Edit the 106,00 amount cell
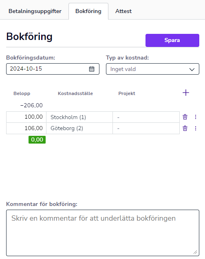This screenshot has height=259, width=205. tap(26, 128)
